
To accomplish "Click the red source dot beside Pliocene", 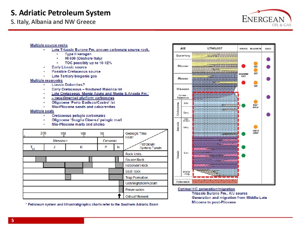I will (243, 66).
